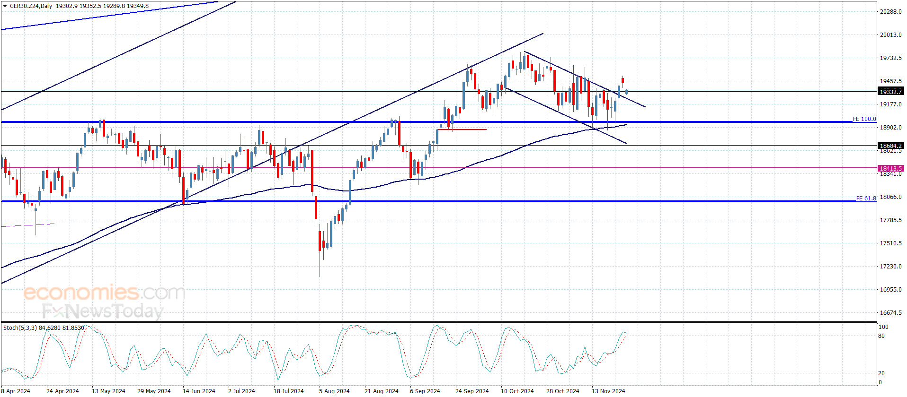Click the 20013.0 price axis label
Viewport: 907px width, 397px height.
[x=890, y=35]
